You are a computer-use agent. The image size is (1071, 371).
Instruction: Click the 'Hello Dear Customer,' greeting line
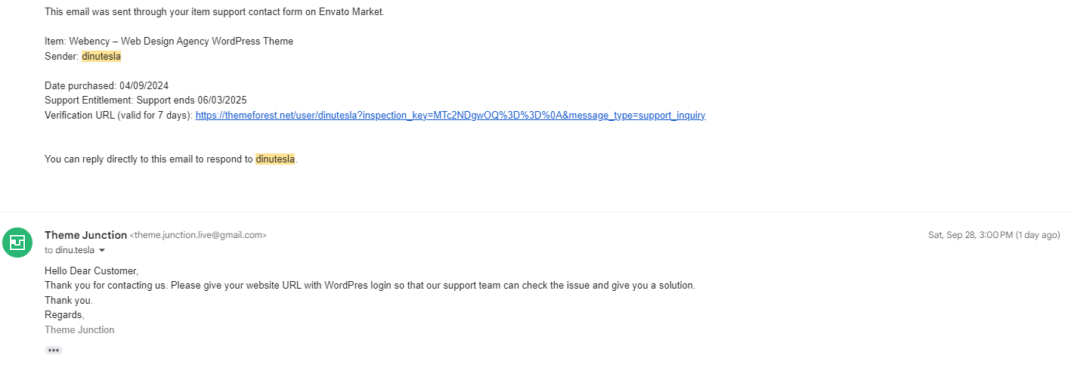coord(91,271)
